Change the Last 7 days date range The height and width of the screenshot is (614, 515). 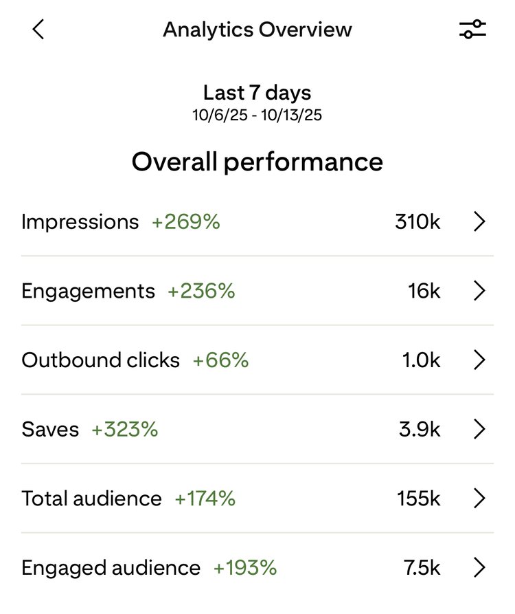[x=257, y=93]
